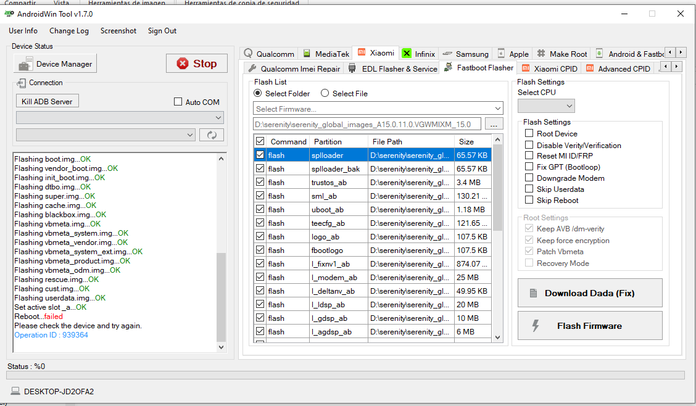Enable Disable Verity/Verification checkbox
The height and width of the screenshot is (406, 696).
529,144
